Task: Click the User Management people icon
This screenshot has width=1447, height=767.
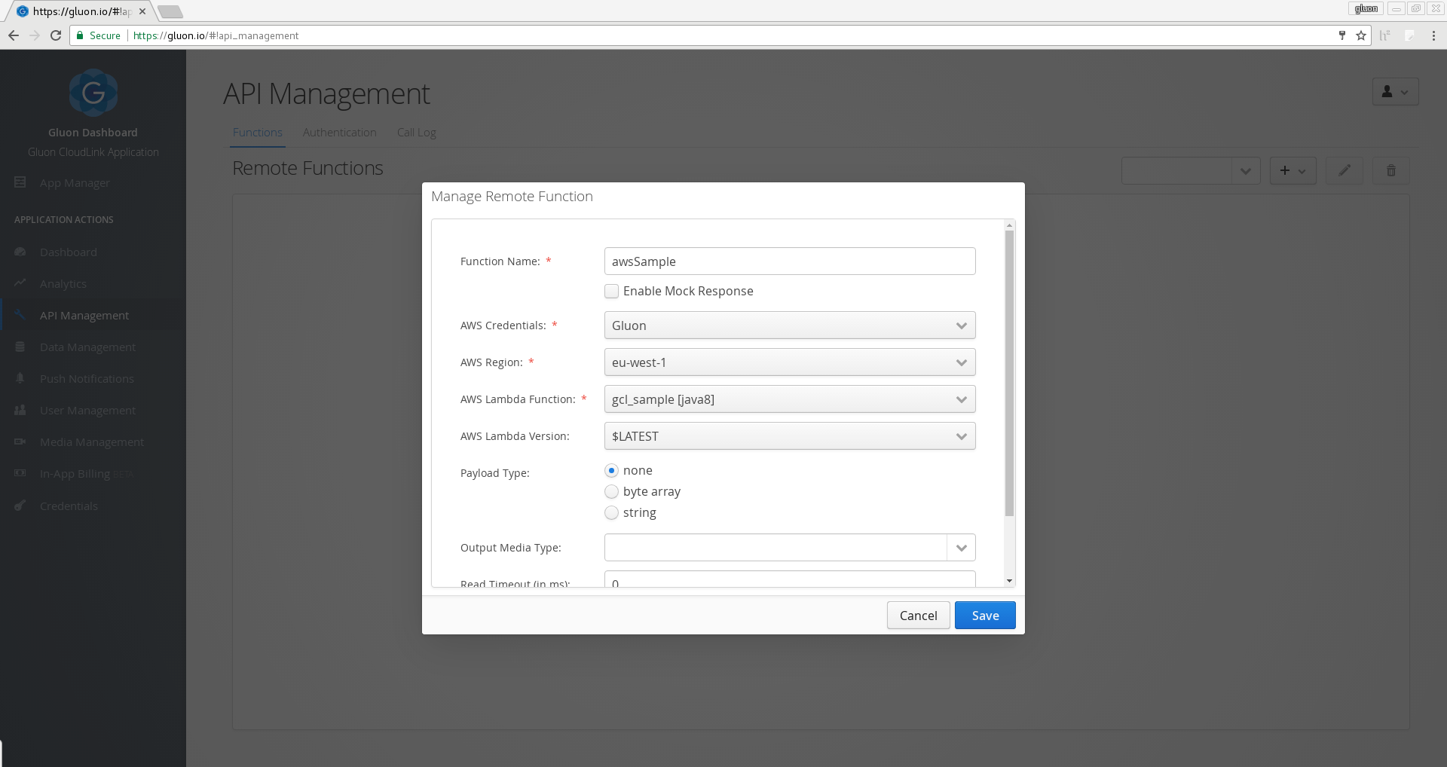Action: pyautogui.click(x=20, y=410)
